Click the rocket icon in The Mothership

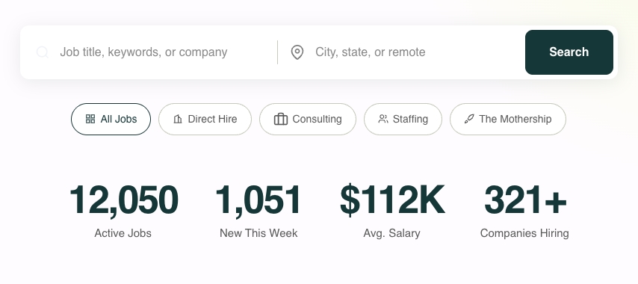469,119
